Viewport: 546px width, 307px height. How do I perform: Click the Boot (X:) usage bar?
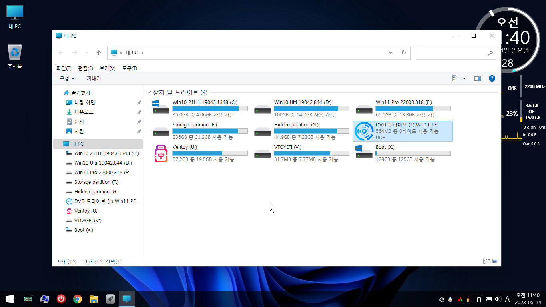413,153
